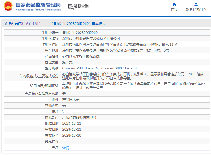Open the 政务服务门户 user icon

pos(196,5)
